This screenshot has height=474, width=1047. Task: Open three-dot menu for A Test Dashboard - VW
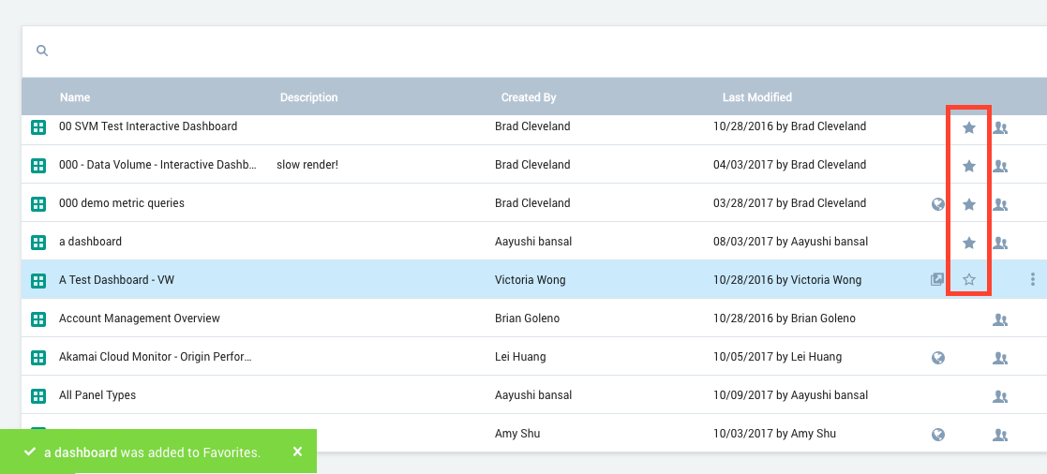click(x=1032, y=279)
